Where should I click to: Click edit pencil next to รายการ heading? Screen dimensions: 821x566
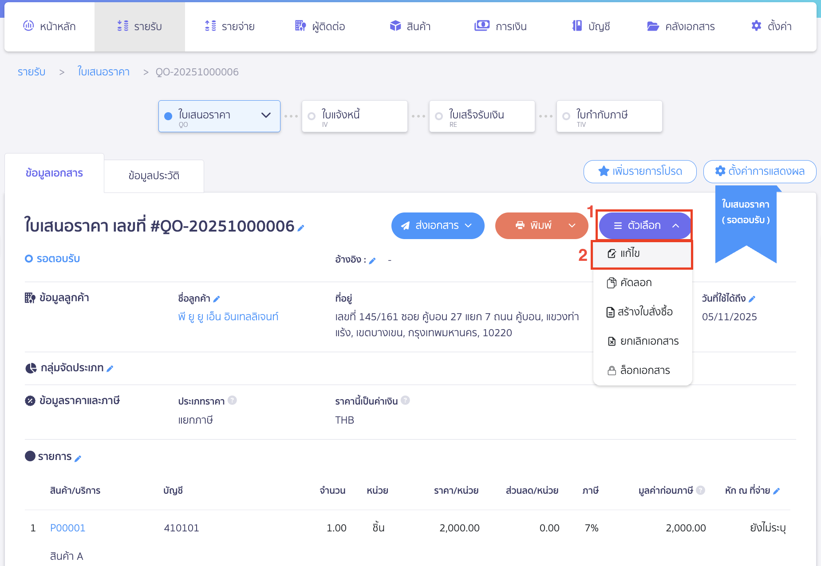coord(78,459)
